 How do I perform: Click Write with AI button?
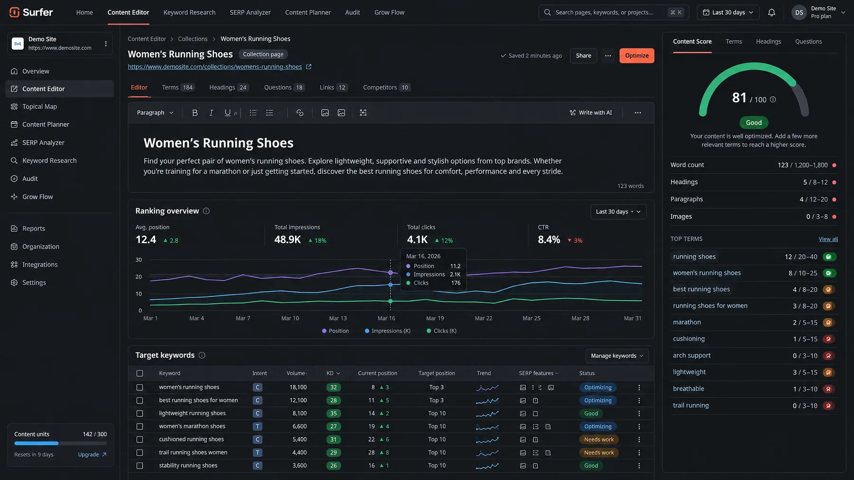[591, 113]
